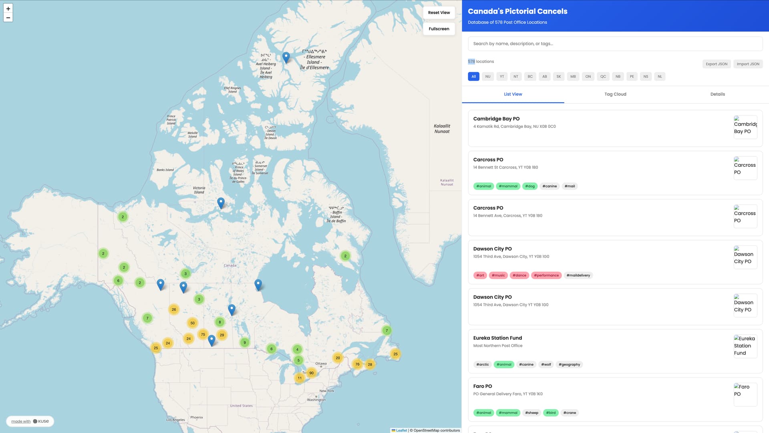Click the map zoom out minus button
Viewport: 769px width, 433px height.
(8, 18)
